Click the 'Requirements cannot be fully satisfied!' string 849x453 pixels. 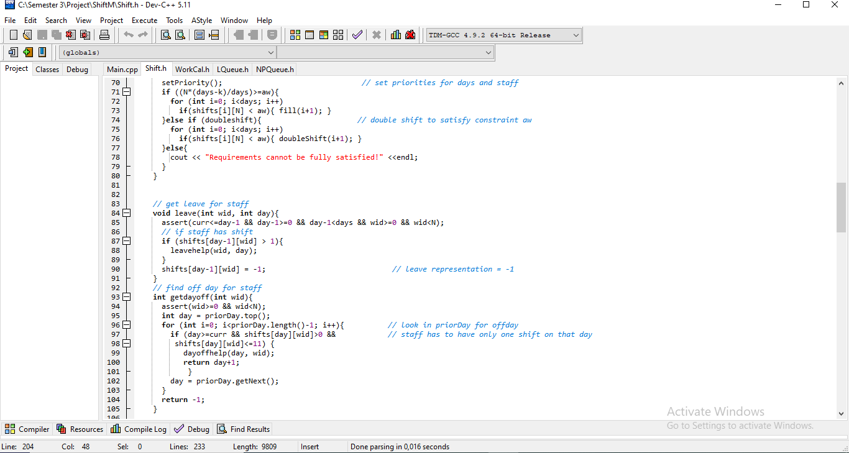click(x=294, y=157)
